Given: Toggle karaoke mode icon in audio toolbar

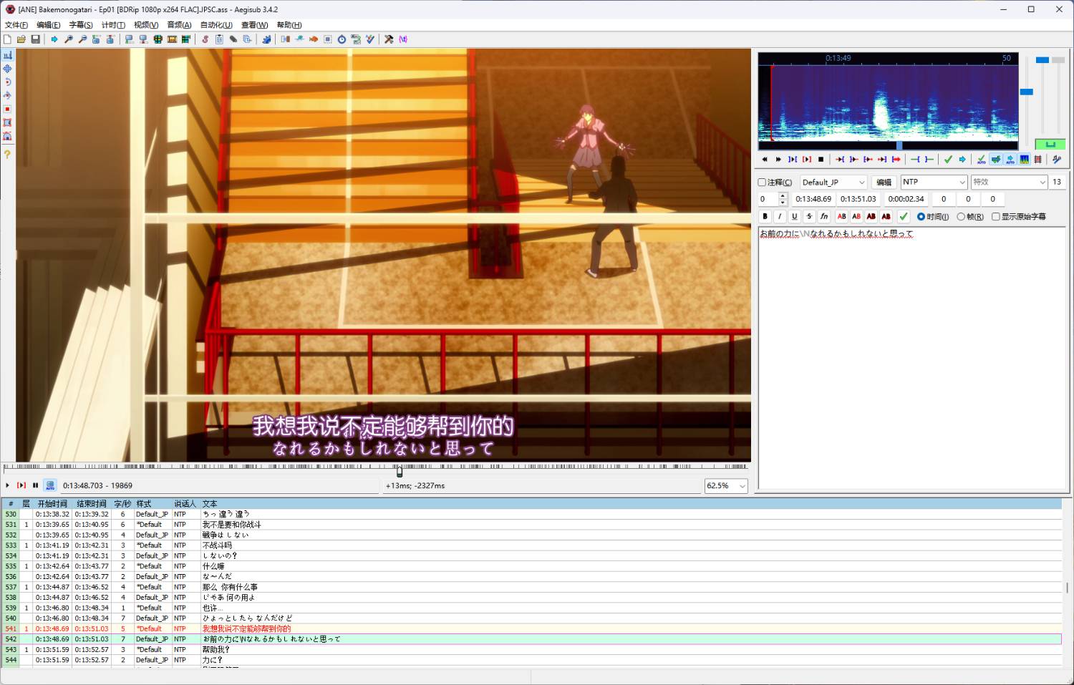Looking at the screenshot, I should click(1057, 159).
